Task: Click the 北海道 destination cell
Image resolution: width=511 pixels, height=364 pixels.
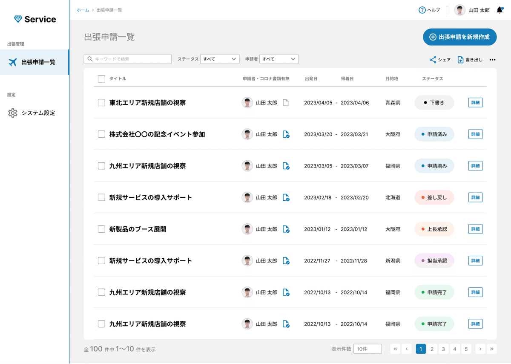Action: (393, 197)
